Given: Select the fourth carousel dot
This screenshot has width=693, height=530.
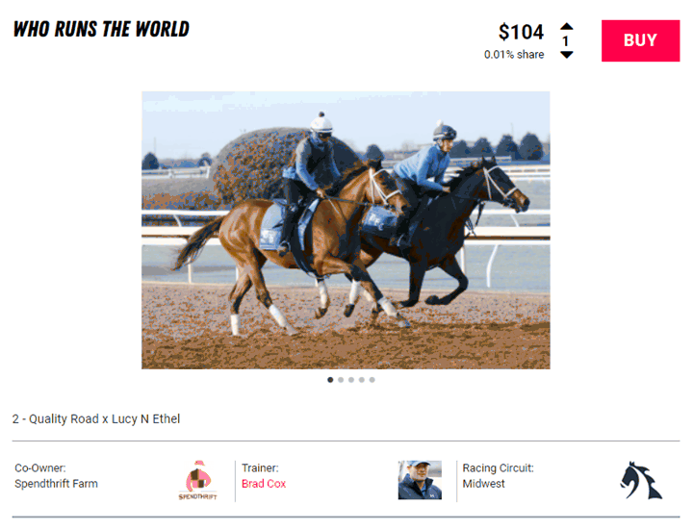Looking at the screenshot, I should tap(362, 380).
